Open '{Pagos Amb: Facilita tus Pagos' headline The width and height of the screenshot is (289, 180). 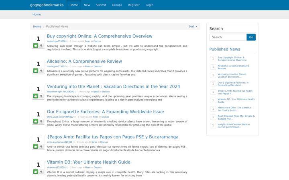pyautogui.click(x=113, y=137)
